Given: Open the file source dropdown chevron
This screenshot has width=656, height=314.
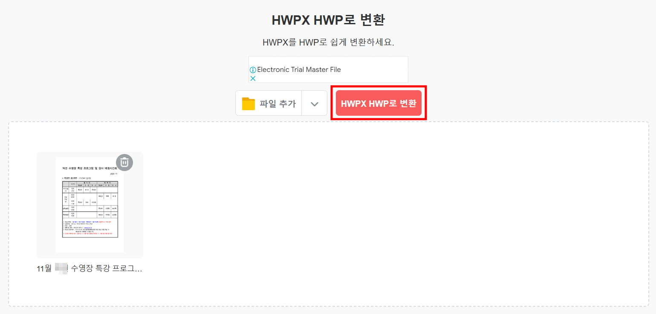Looking at the screenshot, I should point(315,103).
